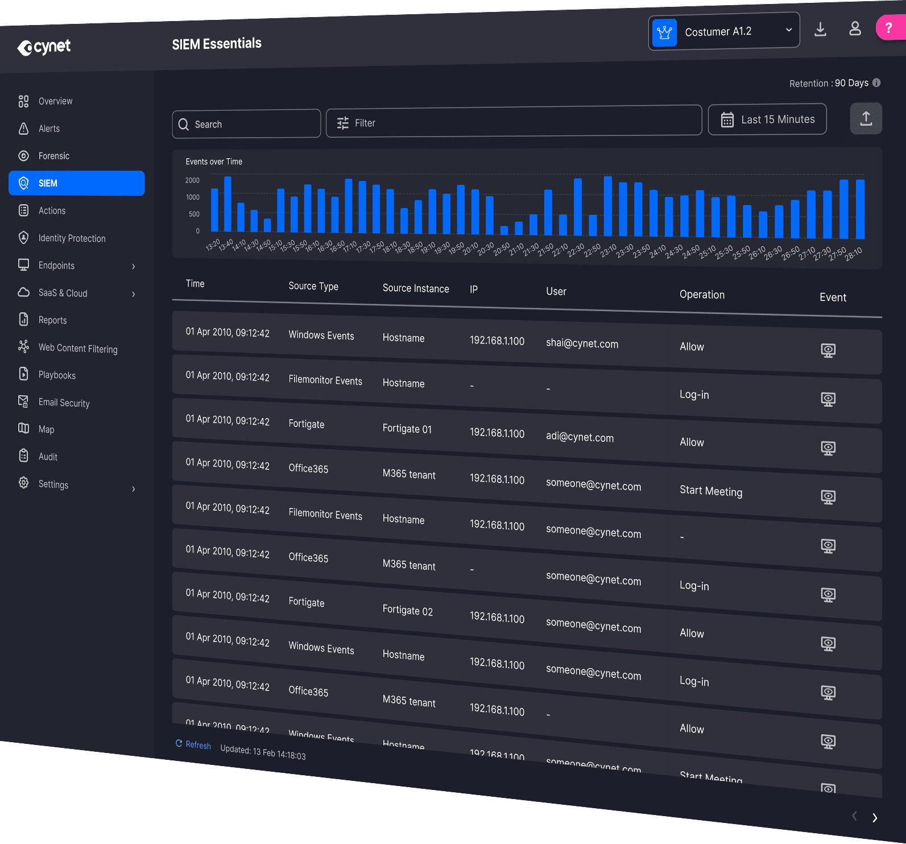
Task: Go to next page arrow
Action: (875, 818)
